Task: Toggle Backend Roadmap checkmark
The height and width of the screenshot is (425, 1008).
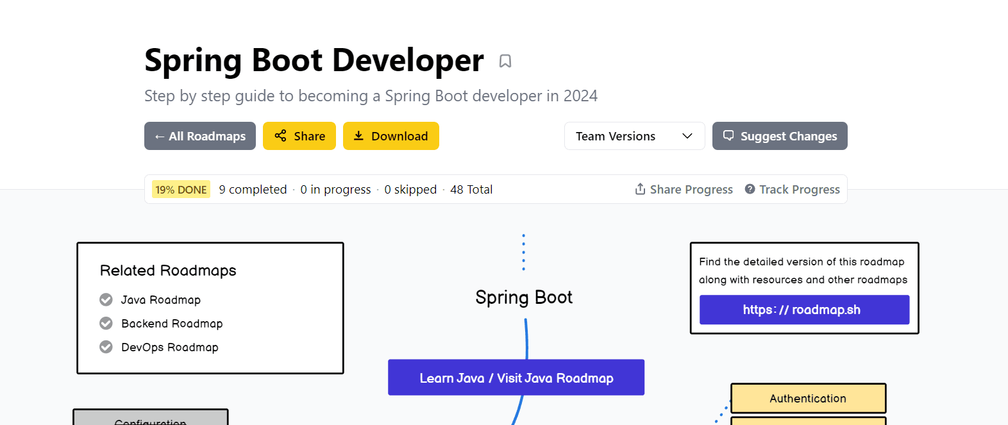Action: click(x=106, y=323)
